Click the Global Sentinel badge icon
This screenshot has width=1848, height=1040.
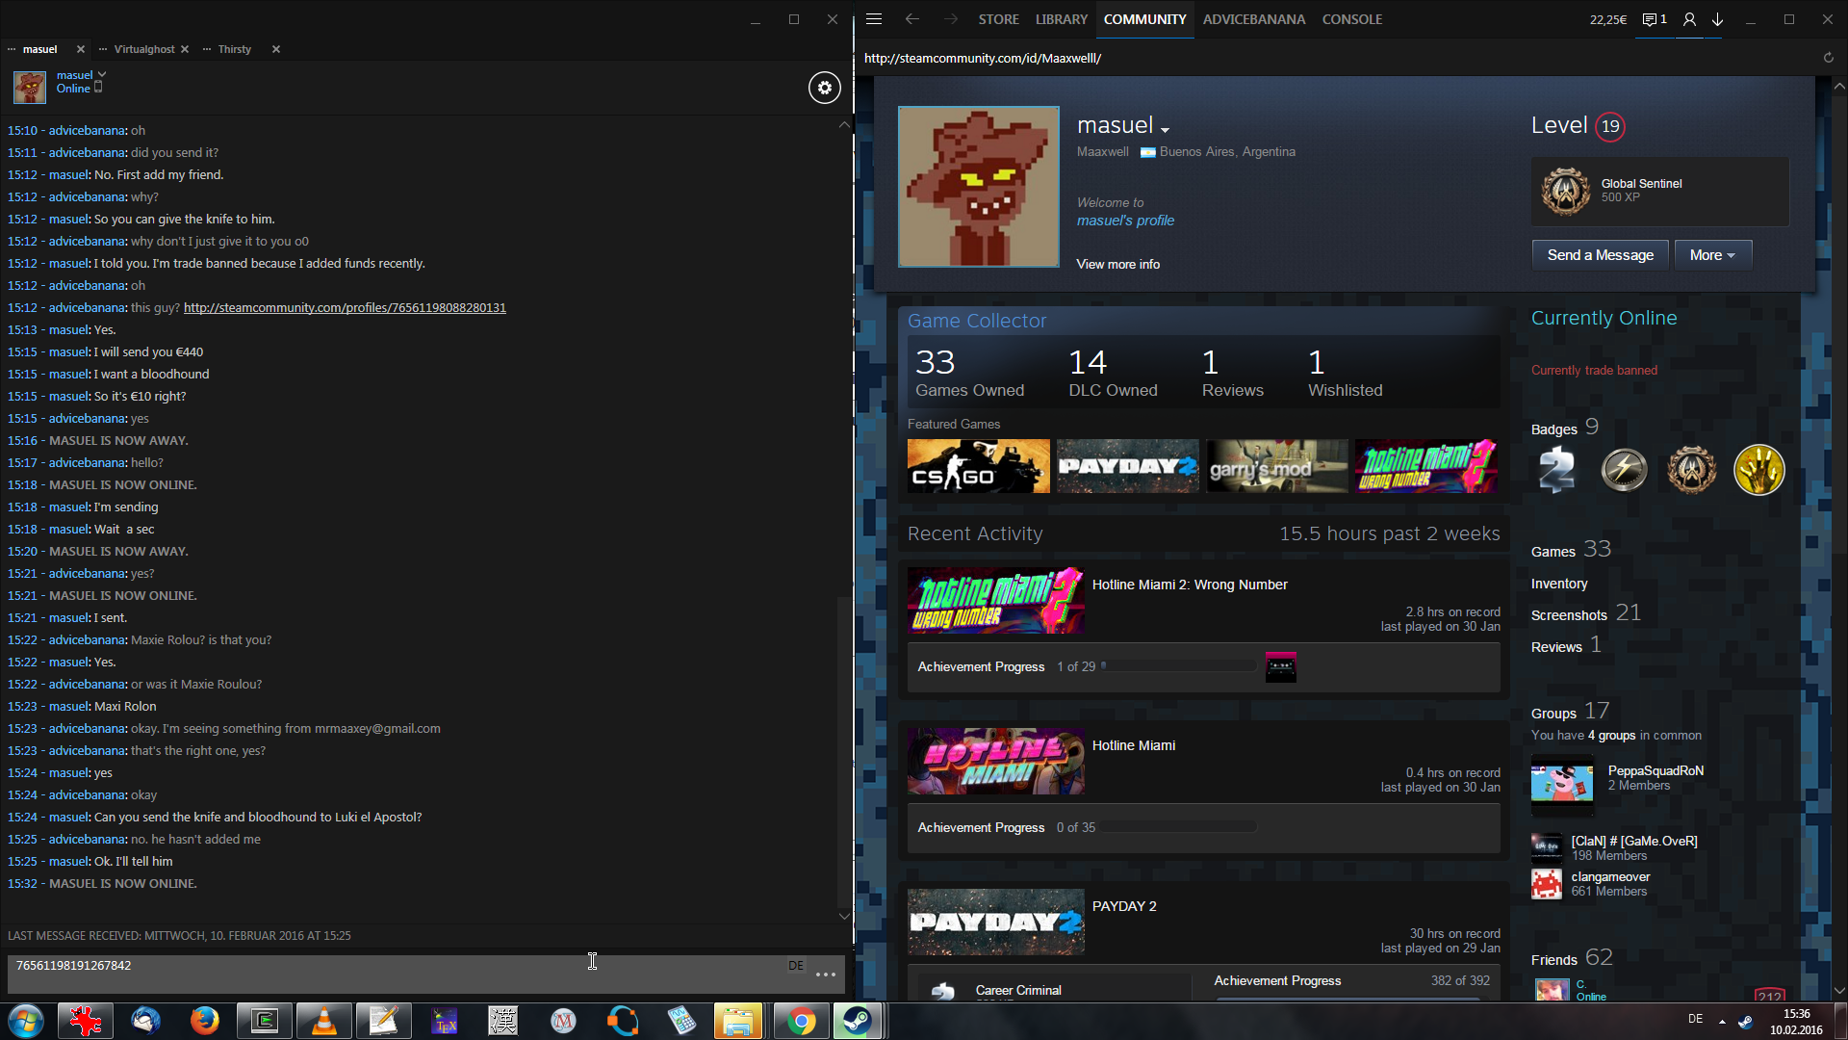[1565, 191]
